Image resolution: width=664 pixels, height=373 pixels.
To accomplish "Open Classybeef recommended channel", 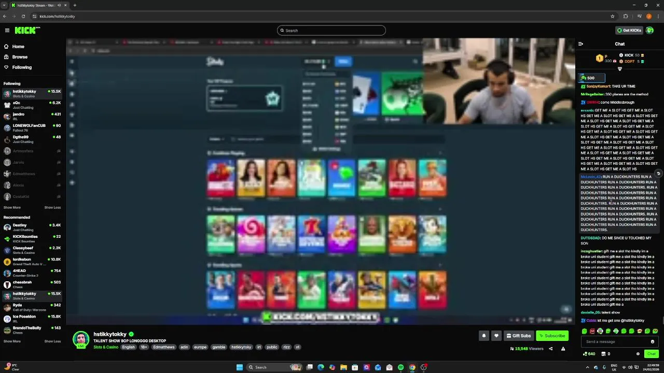I will [31, 250].
